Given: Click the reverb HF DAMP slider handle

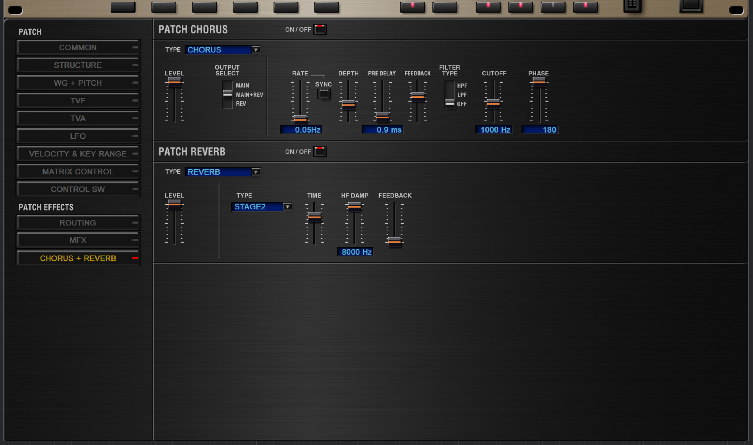Looking at the screenshot, I should pos(354,206).
